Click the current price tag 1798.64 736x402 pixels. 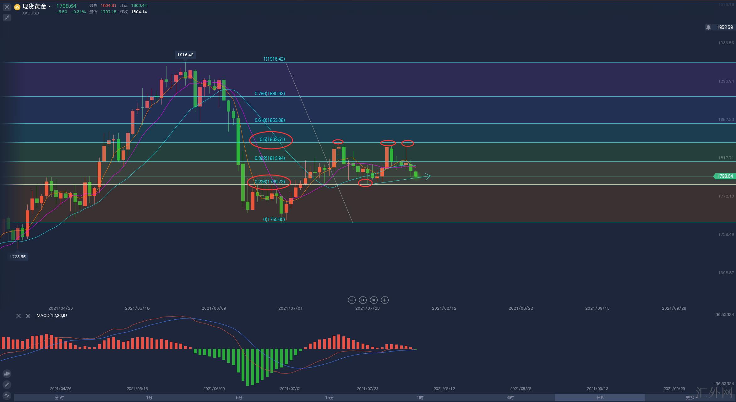[x=724, y=176]
